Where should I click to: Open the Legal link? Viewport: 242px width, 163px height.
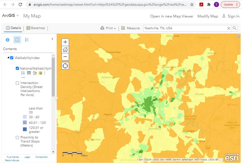coord(27,157)
